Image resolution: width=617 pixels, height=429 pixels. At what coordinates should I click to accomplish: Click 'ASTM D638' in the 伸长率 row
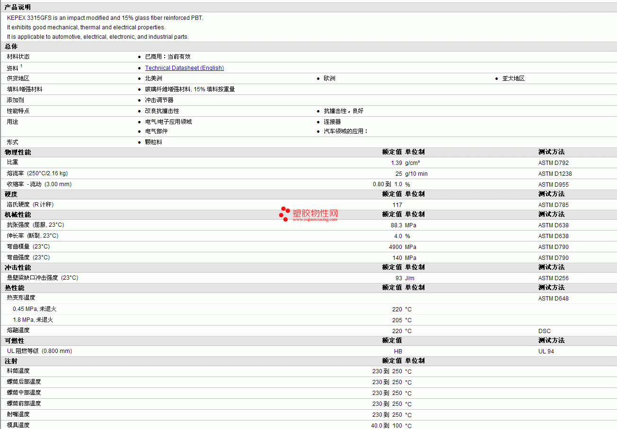(554, 236)
